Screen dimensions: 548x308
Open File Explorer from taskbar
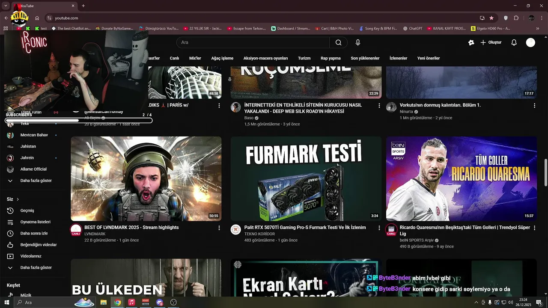pyautogui.click(x=104, y=302)
